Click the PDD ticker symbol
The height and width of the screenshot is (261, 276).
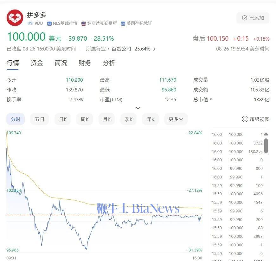[39, 23]
